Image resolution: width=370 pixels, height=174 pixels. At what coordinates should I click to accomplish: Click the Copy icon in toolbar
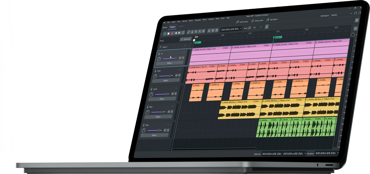pos(213,30)
